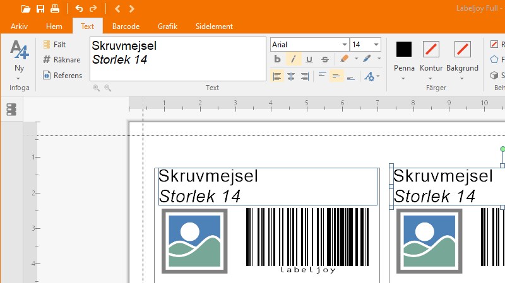Click the Bakgrund color swatch
Viewport: 505px width, 283px height.
tap(463, 49)
